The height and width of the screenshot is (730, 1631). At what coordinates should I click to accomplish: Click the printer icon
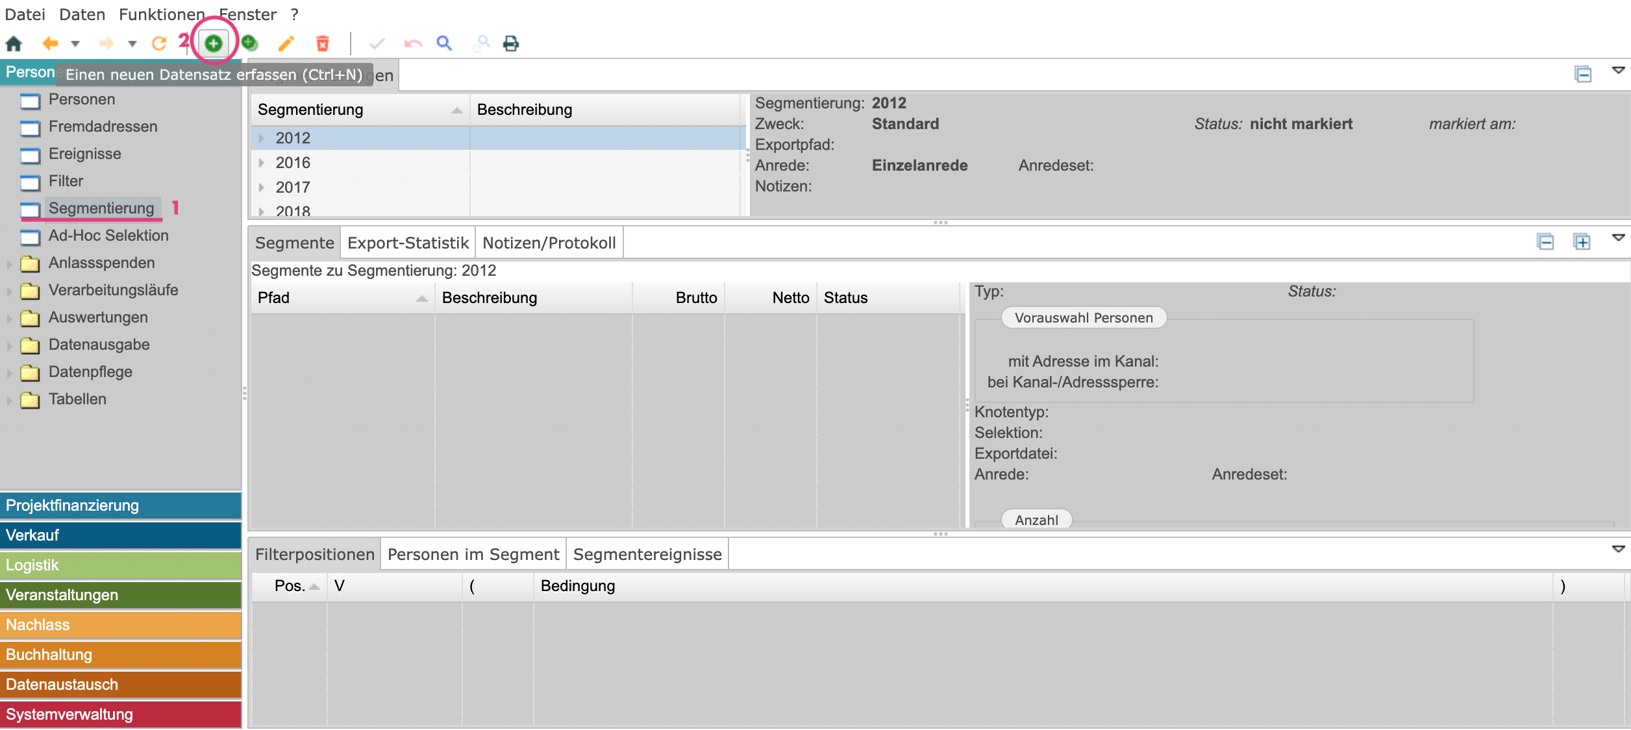pos(511,43)
